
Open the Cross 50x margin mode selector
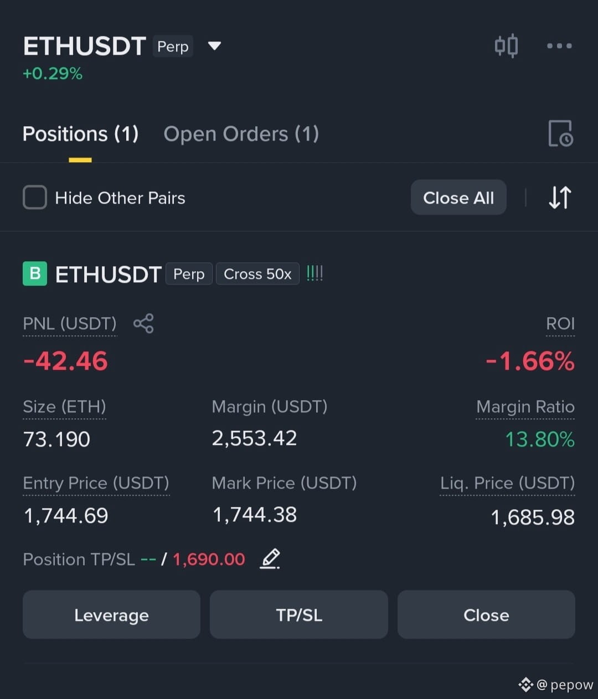(x=257, y=274)
